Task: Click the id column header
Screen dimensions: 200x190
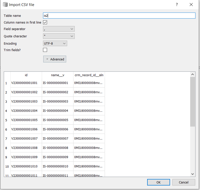Action: click(26, 75)
